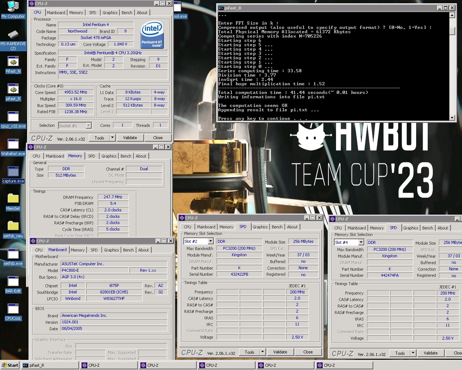462x370 pixels.
Task: Open SPD tab in top CPU-Z window
Action: [93, 13]
